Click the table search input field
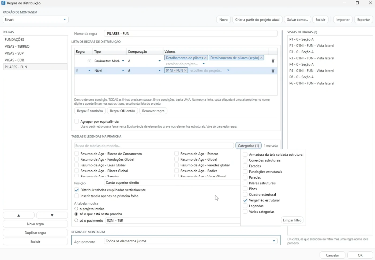 pos(154,146)
